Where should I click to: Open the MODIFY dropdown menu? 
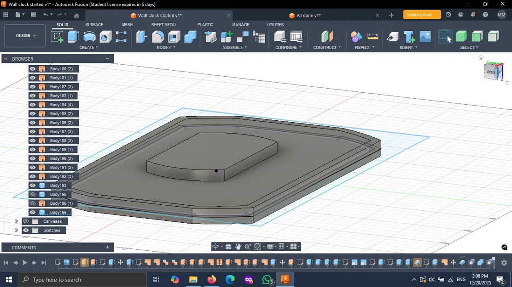tap(166, 48)
